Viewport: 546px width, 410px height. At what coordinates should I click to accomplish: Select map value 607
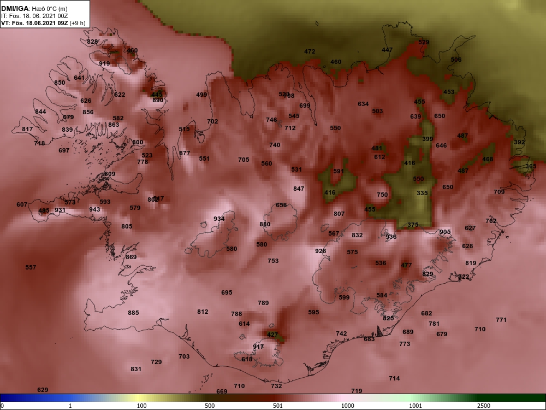[x=22, y=204]
